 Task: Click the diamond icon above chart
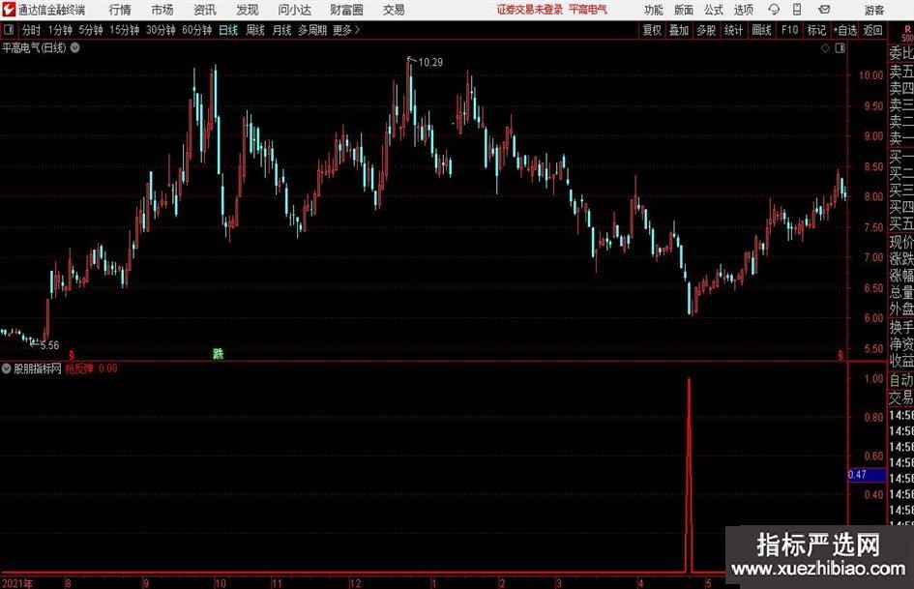point(825,48)
